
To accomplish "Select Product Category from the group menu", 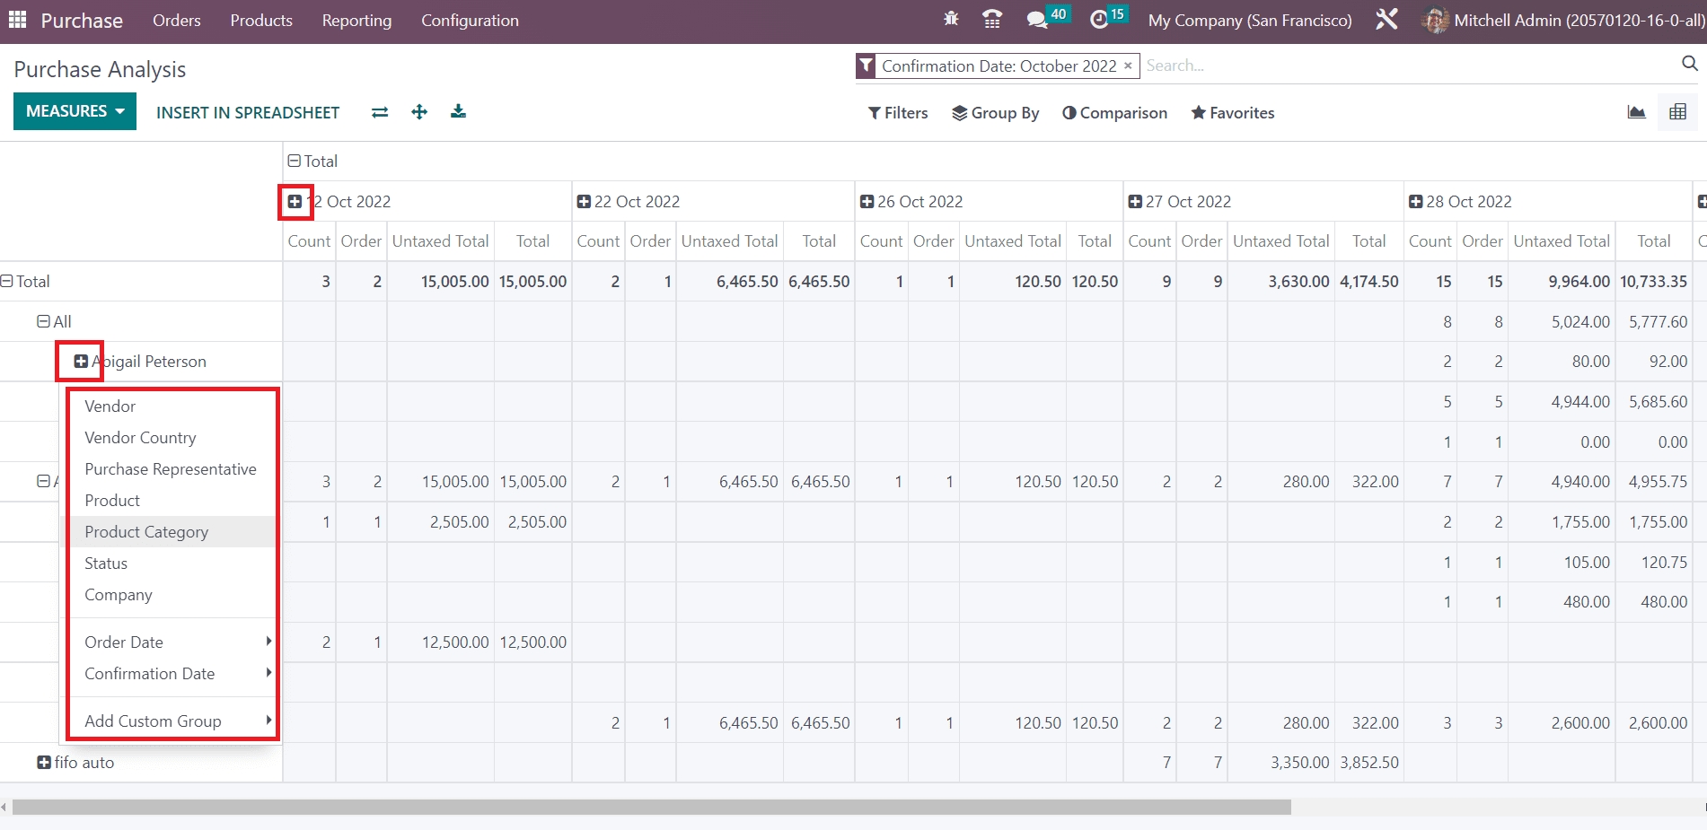I will click(x=146, y=532).
